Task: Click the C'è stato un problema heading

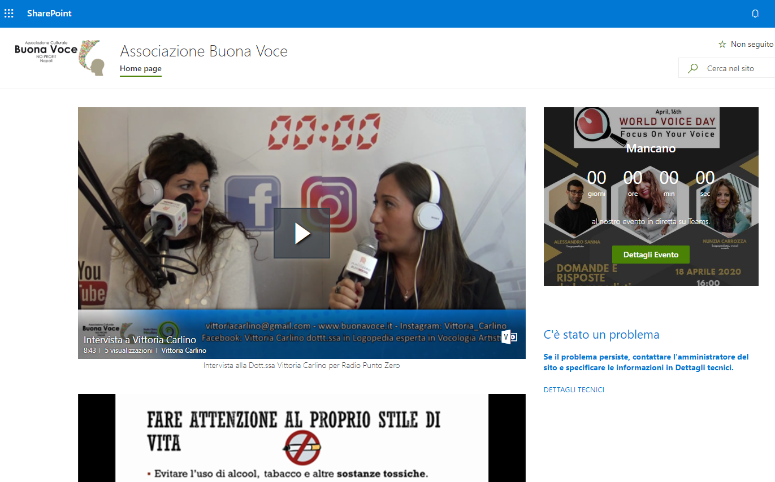Action: coord(601,335)
